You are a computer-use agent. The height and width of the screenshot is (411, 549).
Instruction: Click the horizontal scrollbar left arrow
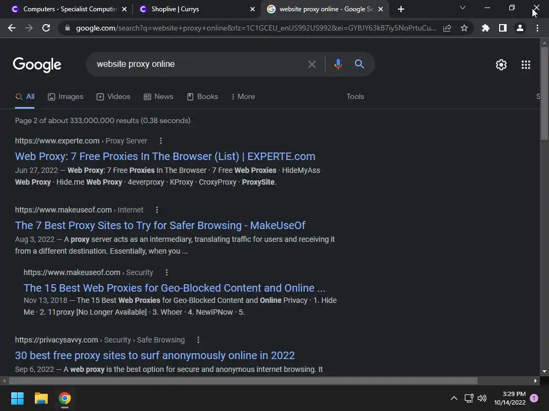(4, 380)
